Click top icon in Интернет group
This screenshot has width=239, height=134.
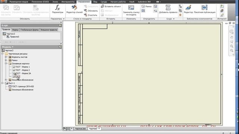(x=222, y=6)
